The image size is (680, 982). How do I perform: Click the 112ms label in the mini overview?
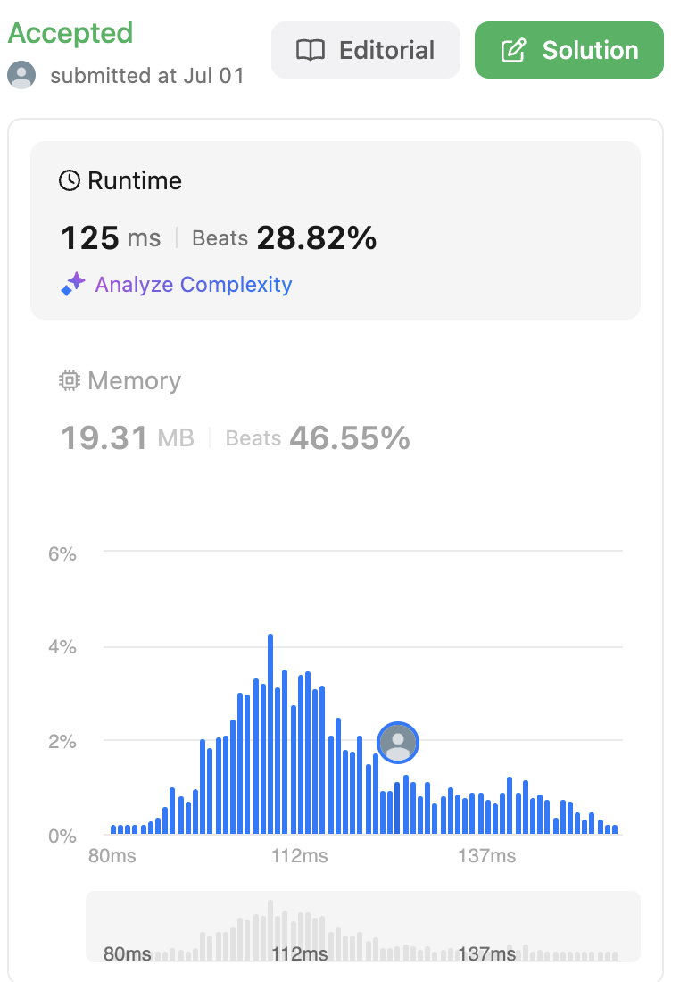299,953
